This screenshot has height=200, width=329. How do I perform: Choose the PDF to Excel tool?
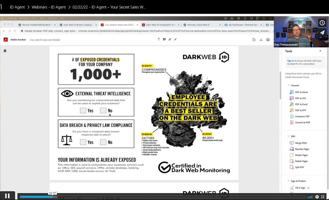pyautogui.click(x=301, y=104)
